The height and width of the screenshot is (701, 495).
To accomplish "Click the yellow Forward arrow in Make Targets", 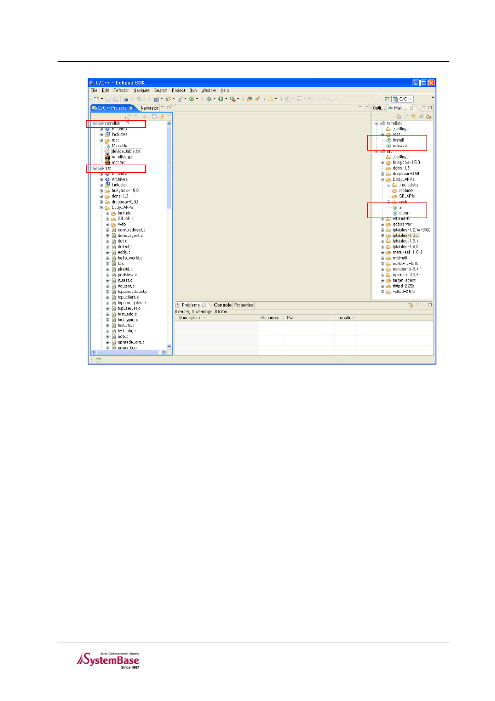I will [414, 116].
